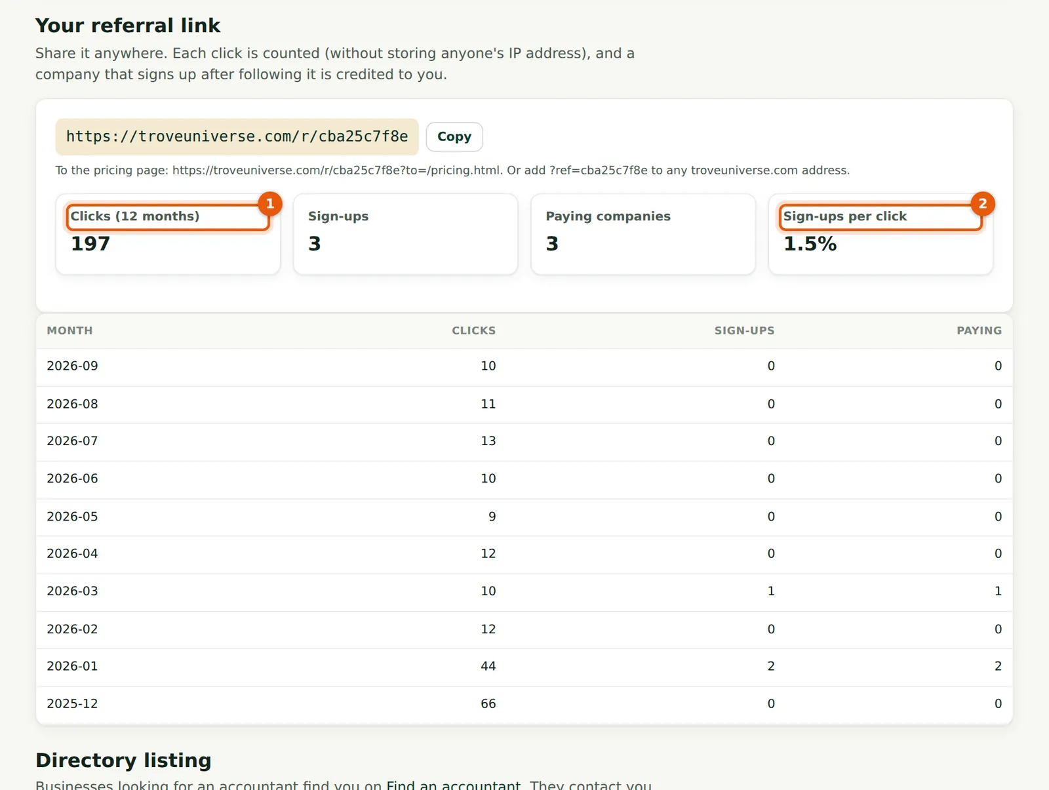Open the Find an accountant link
This screenshot has height=790, width=1049.
(x=453, y=785)
